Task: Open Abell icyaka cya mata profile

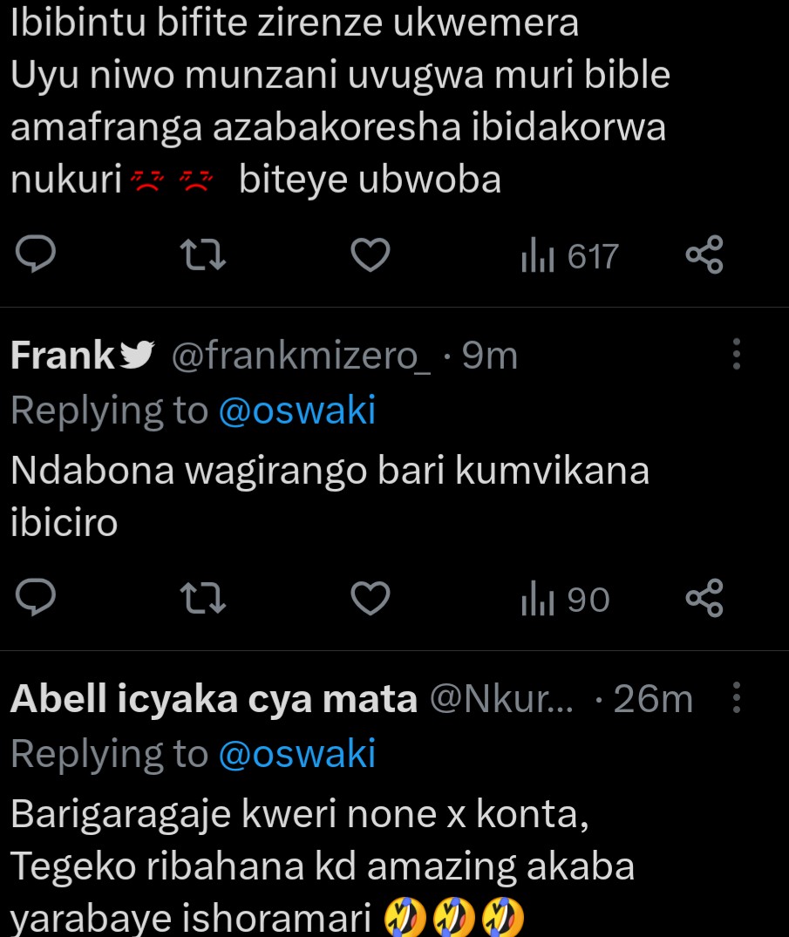Action: tap(214, 699)
